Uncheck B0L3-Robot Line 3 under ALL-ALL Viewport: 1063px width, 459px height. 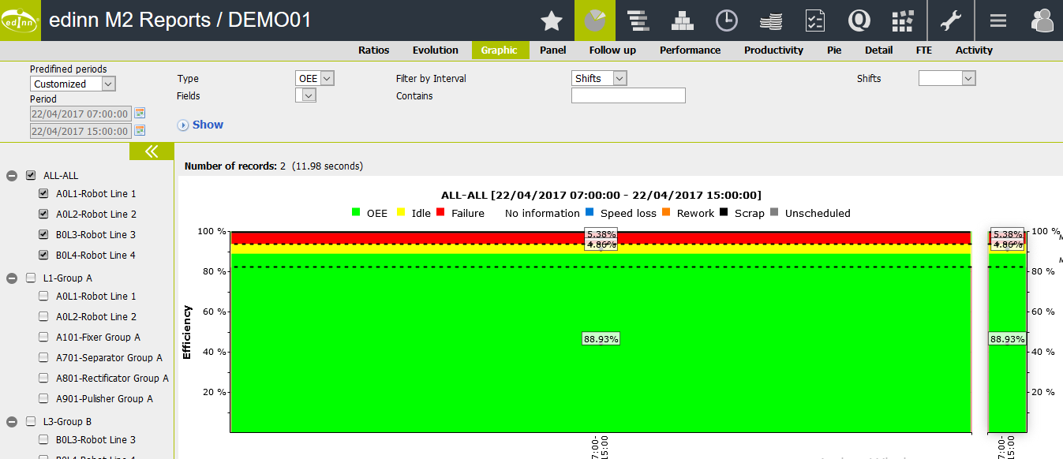pyautogui.click(x=44, y=234)
